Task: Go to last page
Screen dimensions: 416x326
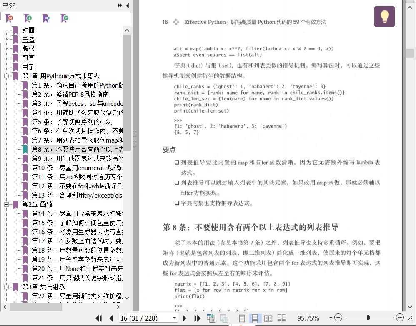Action: tap(198, 318)
